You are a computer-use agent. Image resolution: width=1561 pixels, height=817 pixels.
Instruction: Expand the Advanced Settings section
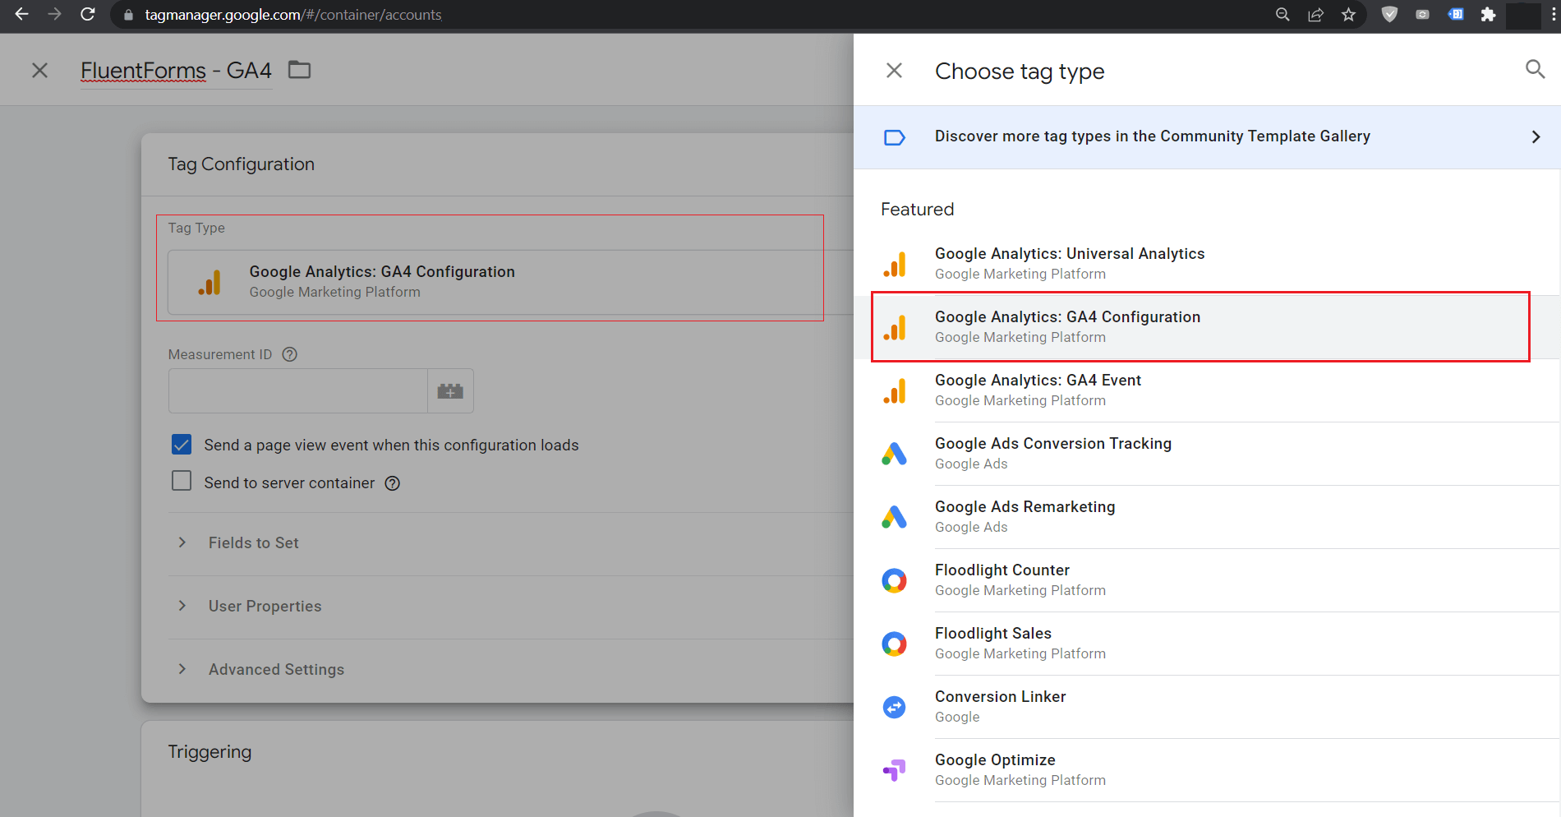(x=510, y=670)
